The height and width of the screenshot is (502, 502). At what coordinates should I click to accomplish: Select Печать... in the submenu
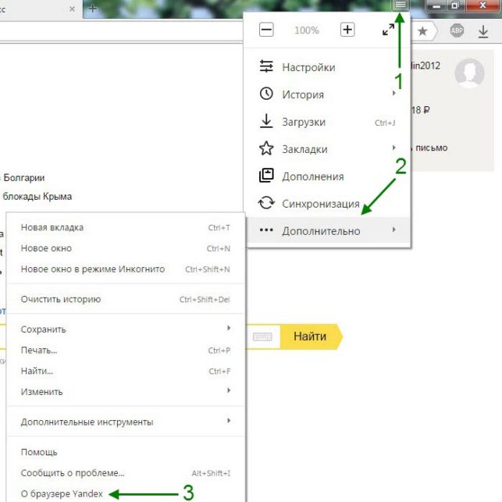tap(126, 351)
